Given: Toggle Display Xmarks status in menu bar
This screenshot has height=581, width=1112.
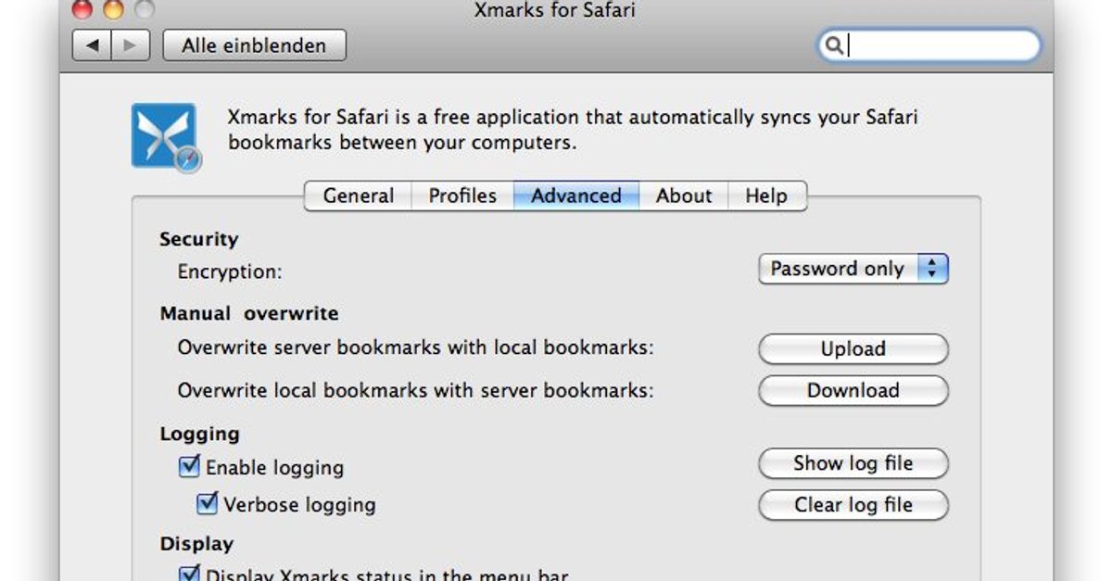Looking at the screenshot, I should 189,575.
